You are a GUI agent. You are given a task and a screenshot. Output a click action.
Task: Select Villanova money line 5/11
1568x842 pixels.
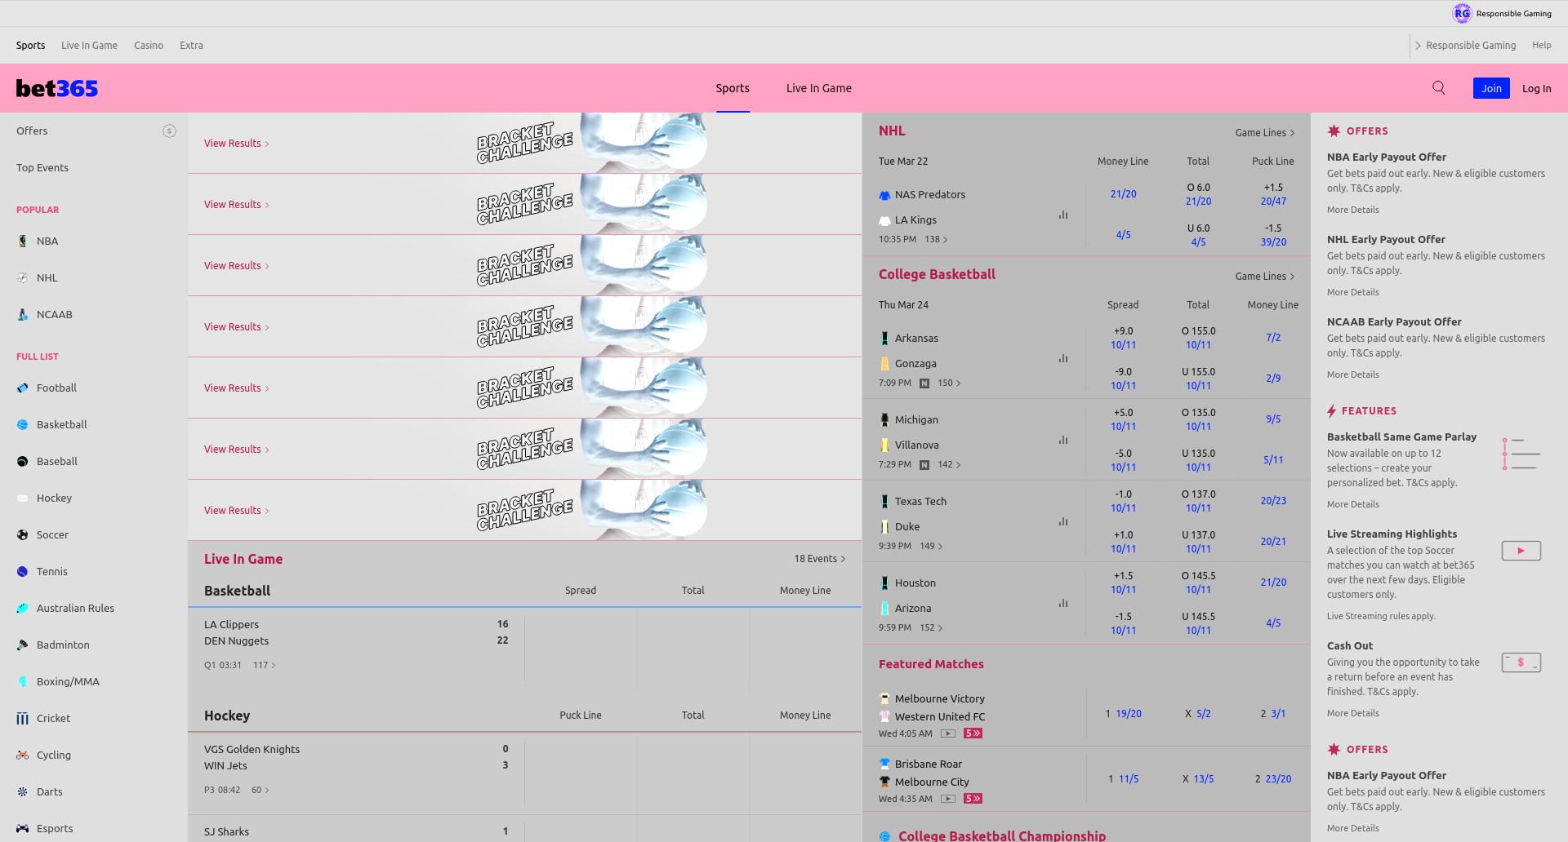click(1273, 460)
